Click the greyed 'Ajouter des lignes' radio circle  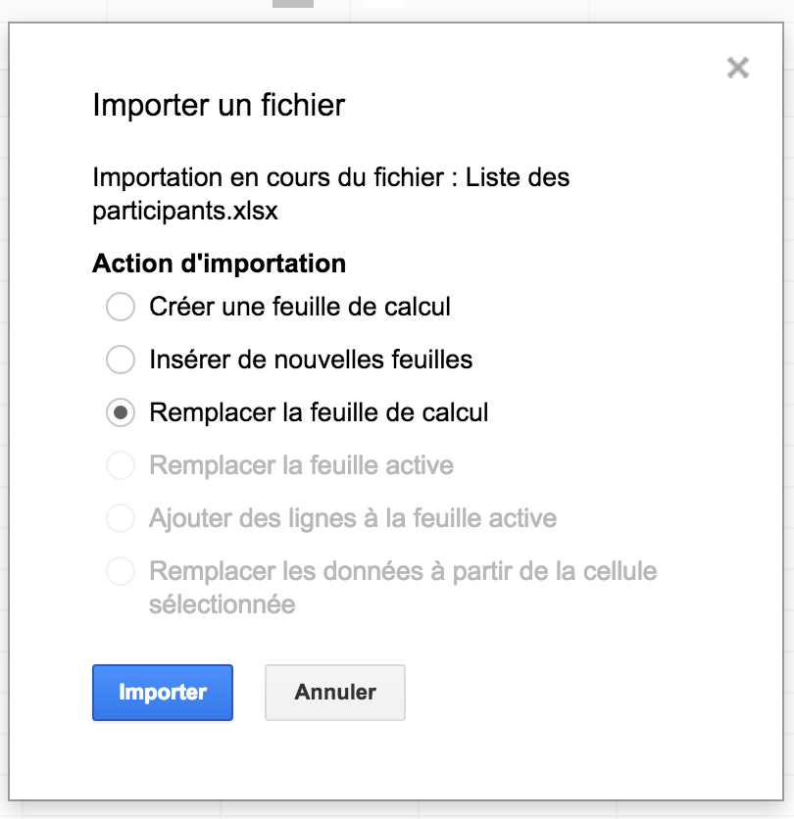121,518
